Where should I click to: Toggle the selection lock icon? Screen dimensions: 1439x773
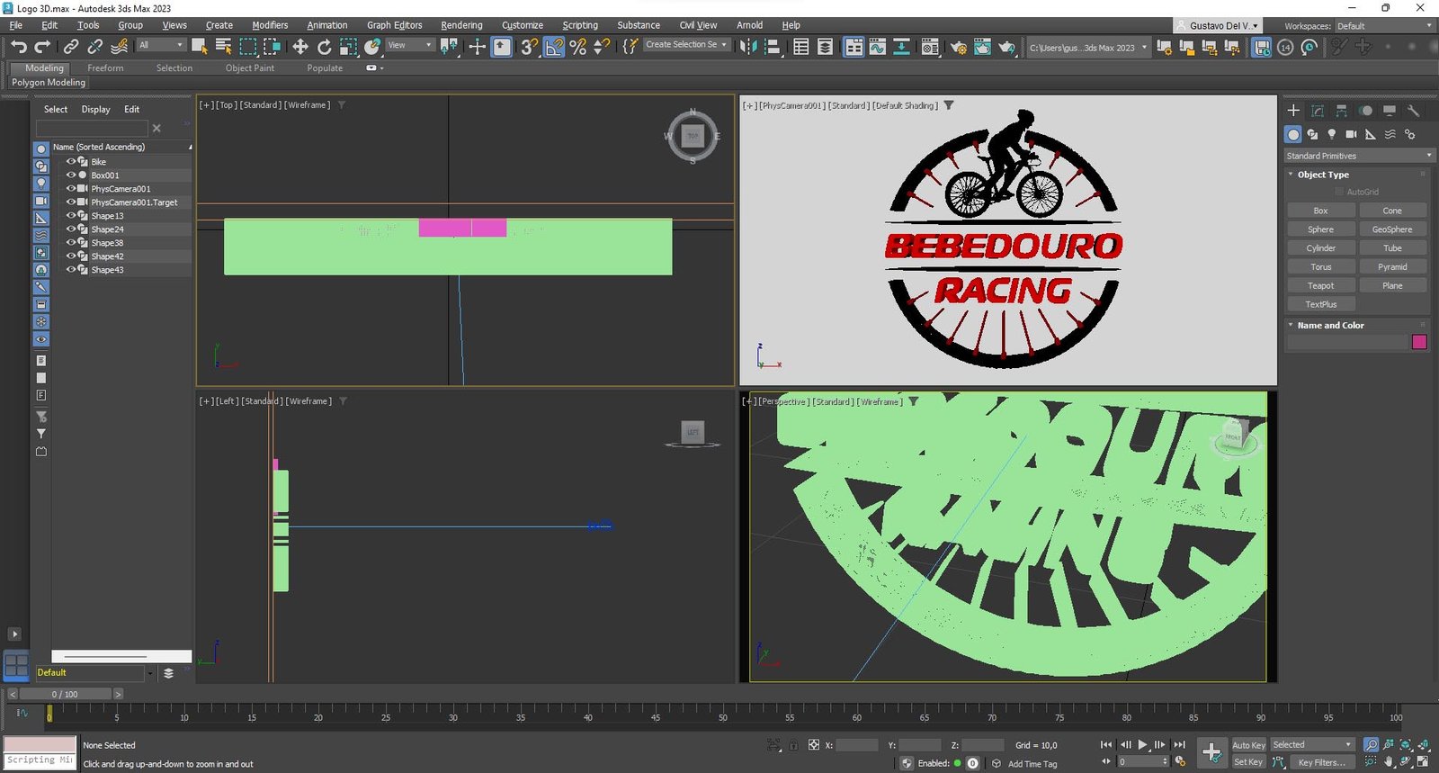coord(793,745)
